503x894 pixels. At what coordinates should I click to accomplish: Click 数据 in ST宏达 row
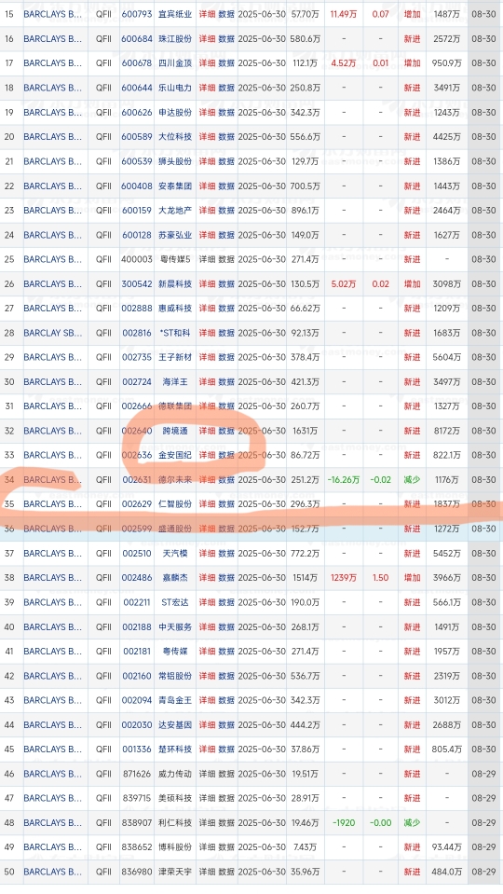pyautogui.click(x=226, y=602)
